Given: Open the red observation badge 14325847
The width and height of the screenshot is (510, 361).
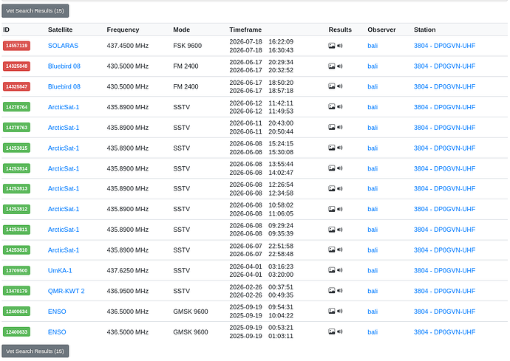Looking at the screenshot, I should coord(16,86).
